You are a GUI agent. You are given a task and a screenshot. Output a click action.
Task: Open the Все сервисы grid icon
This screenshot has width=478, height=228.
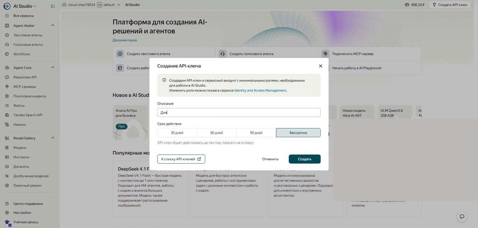coord(7,16)
